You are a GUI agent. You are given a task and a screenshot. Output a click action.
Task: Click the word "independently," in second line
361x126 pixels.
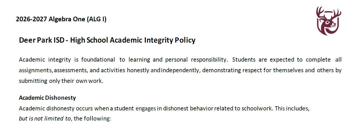181,70
